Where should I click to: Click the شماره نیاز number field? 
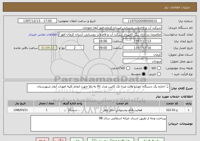(x=142, y=21)
